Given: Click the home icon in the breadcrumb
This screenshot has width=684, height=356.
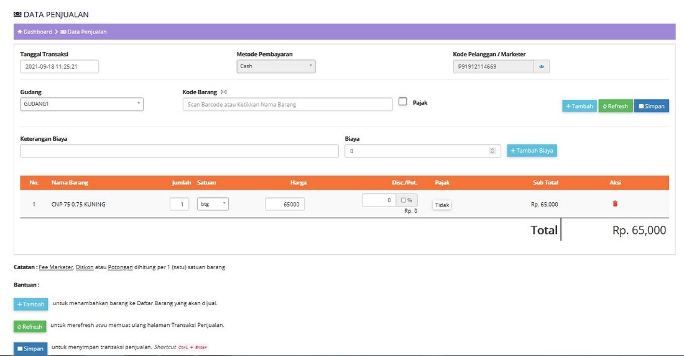Looking at the screenshot, I should pos(20,32).
